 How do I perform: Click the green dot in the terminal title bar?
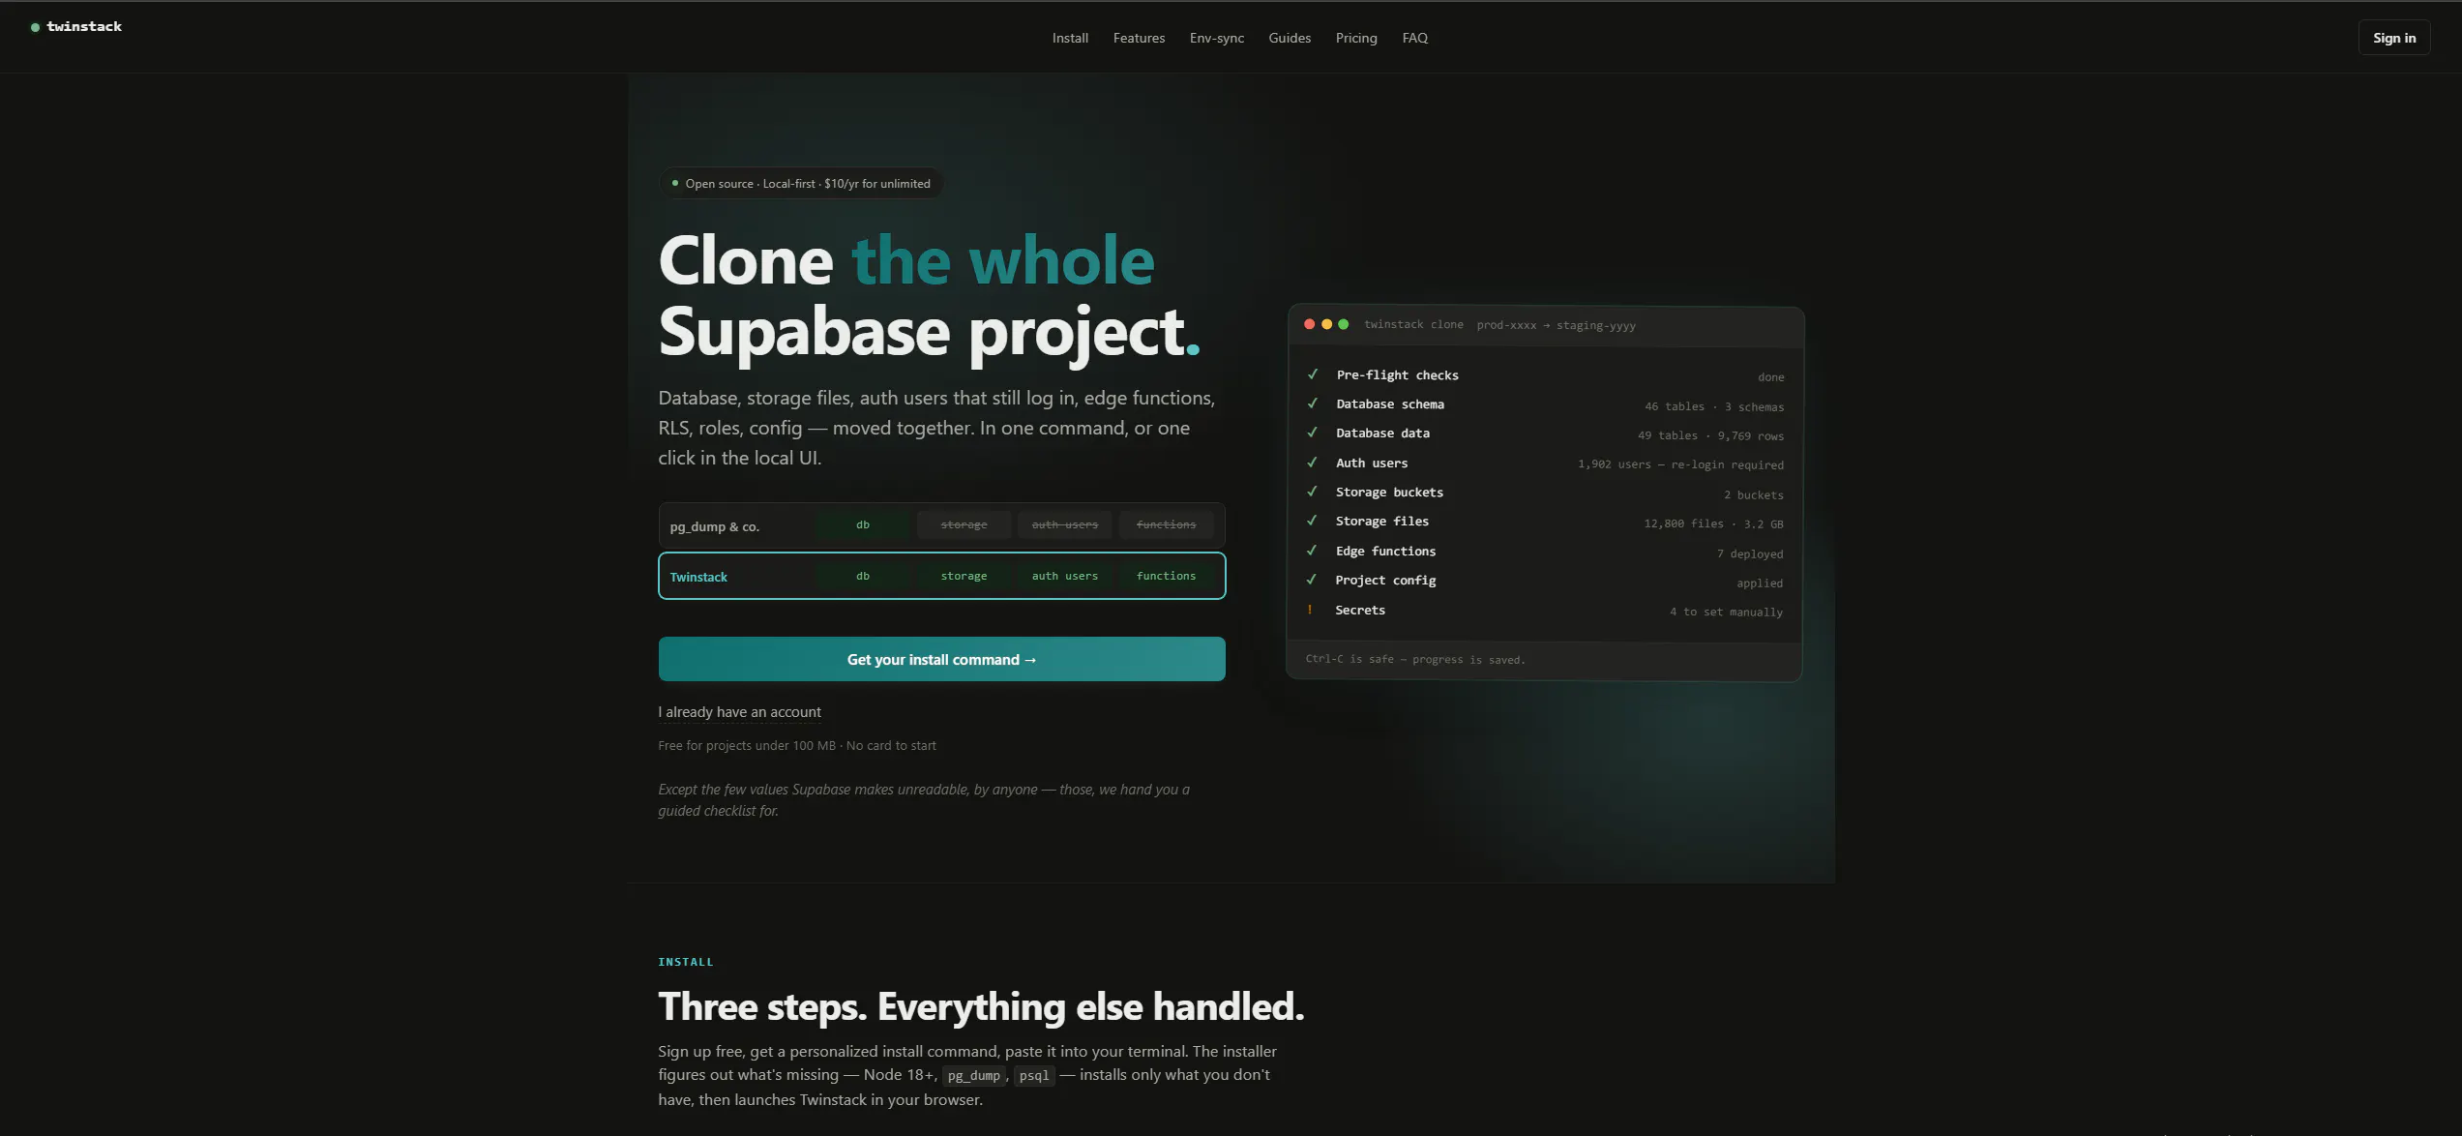pyautogui.click(x=1343, y=324)
